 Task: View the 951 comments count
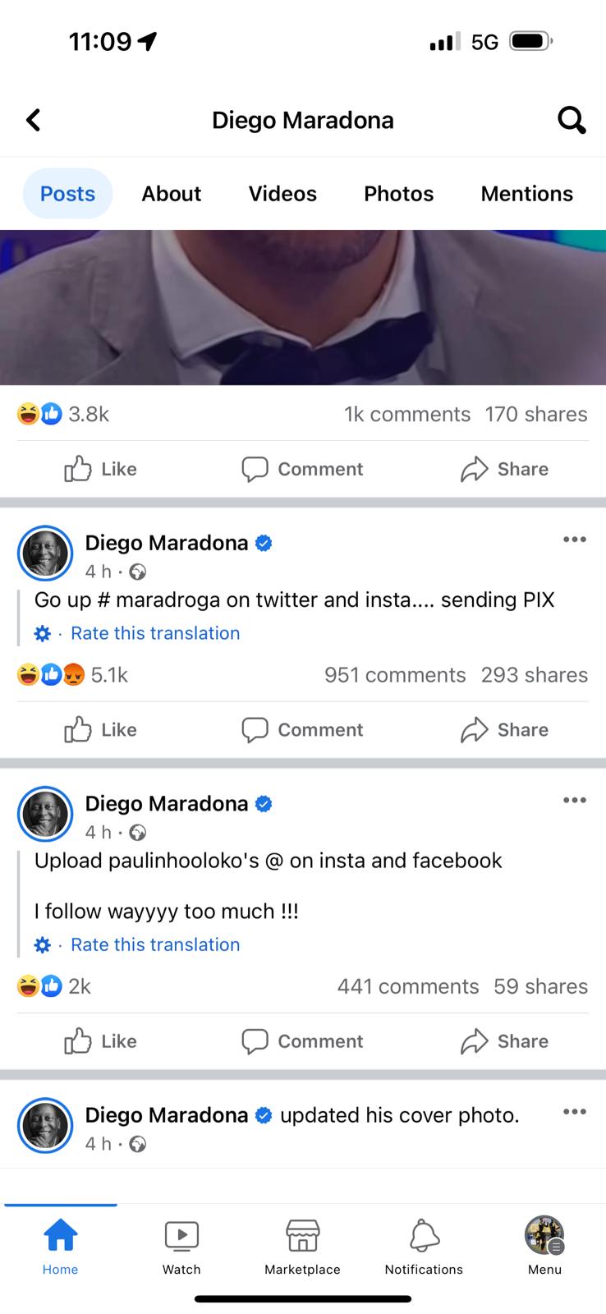point(394,675)
